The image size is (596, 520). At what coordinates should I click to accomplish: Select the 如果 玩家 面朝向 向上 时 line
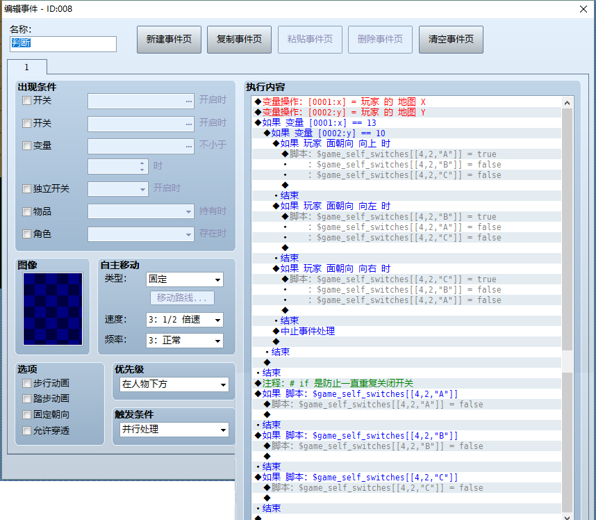[406, 143]
